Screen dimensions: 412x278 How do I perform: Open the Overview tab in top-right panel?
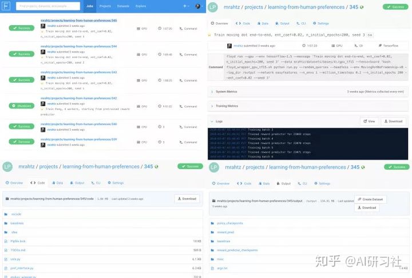coord(219,24)
